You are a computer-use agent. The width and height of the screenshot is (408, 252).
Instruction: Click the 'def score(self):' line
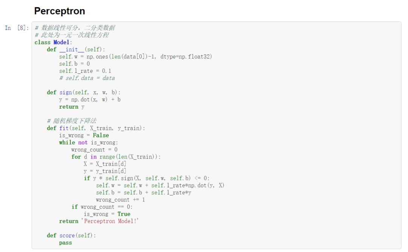(71, 235)
